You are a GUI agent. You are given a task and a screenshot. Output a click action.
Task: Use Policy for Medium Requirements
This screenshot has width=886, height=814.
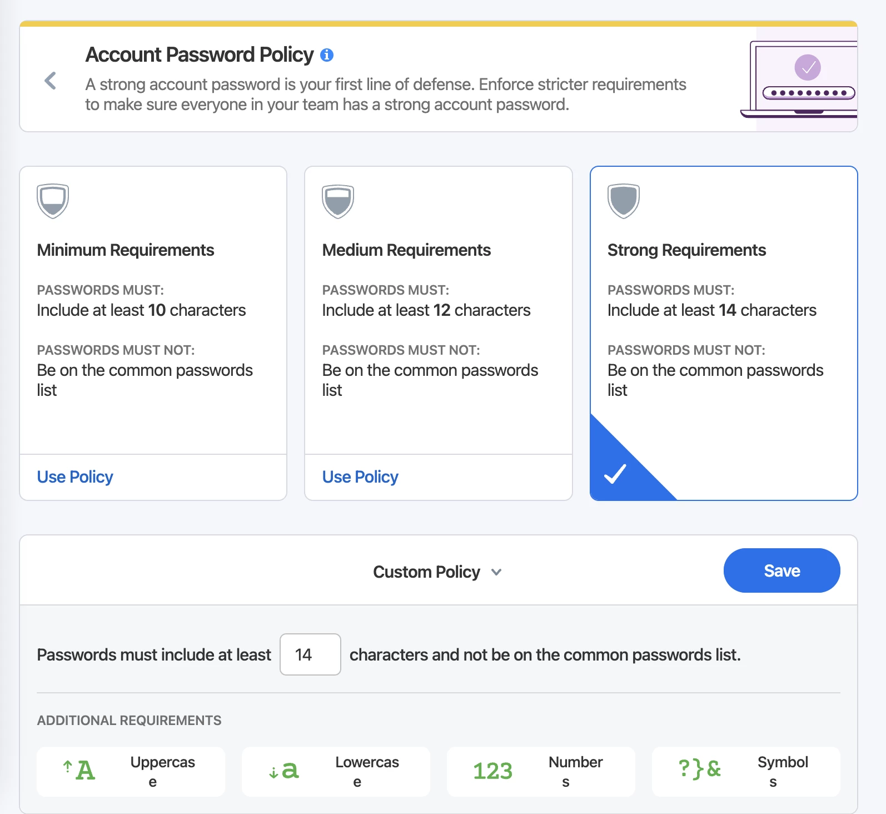pyautogui.click(x=360, y=477)
